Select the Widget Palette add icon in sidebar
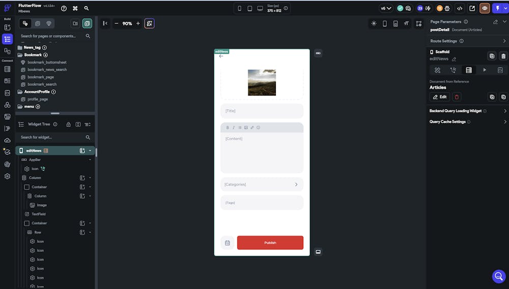This screenshot has width=509, height=289. (8, 27)
